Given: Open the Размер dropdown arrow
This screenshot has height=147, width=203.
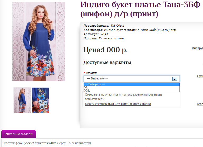Looking at the screenshot, I should [x=175, y=79].
